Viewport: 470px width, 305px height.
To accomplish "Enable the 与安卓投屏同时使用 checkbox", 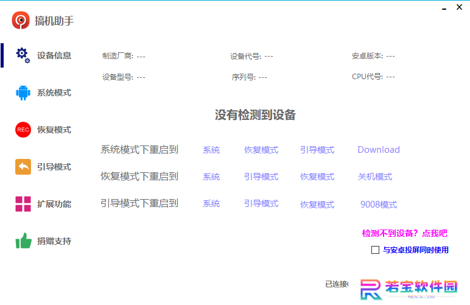I will point(375,250).
